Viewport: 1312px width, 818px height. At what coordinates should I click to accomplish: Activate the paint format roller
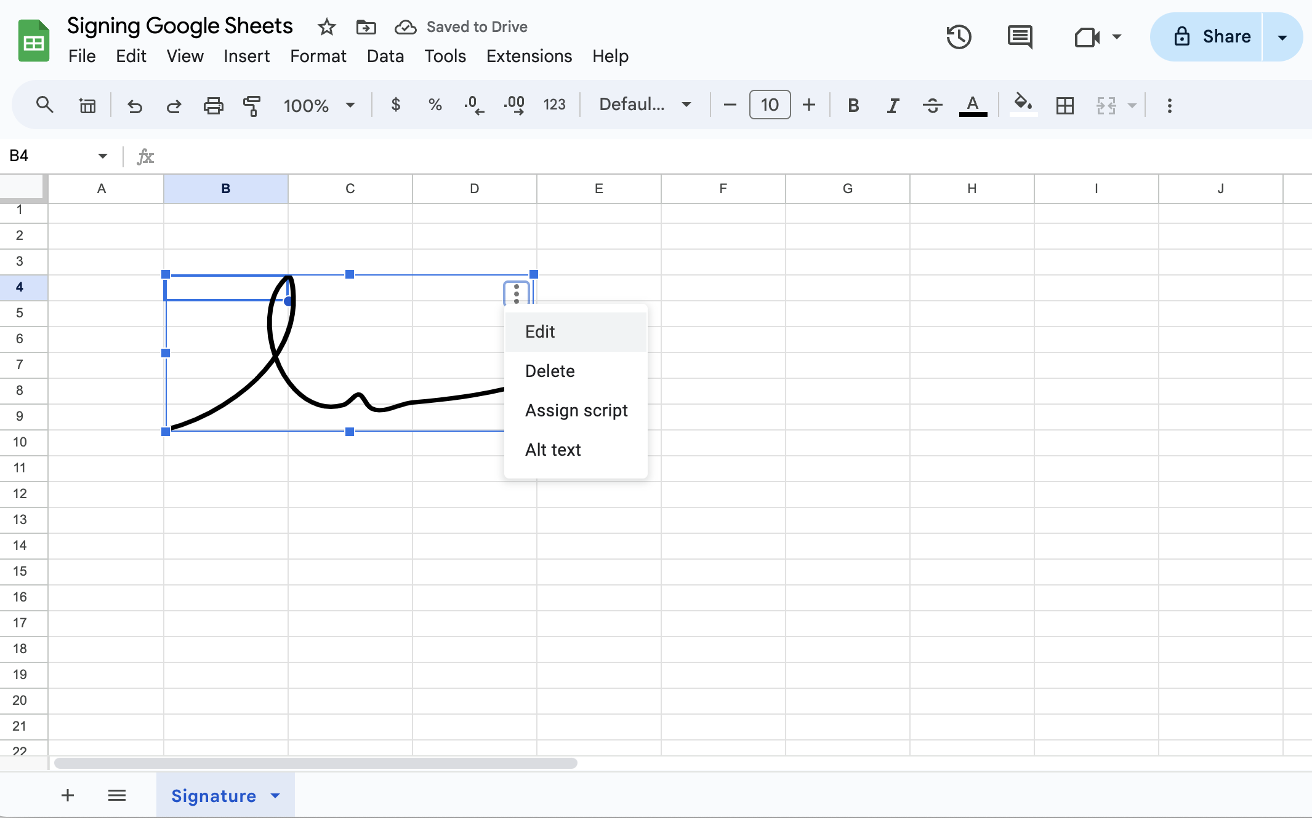click(252, 105)
